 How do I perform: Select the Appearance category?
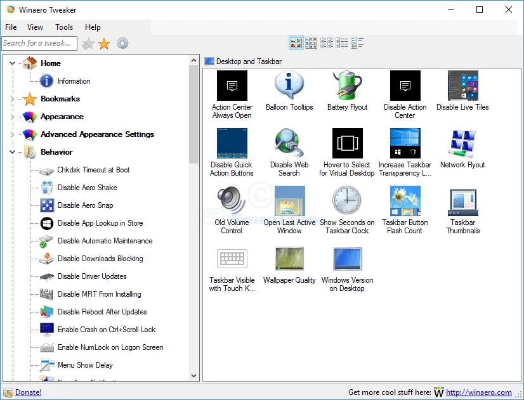click(62, 117)
